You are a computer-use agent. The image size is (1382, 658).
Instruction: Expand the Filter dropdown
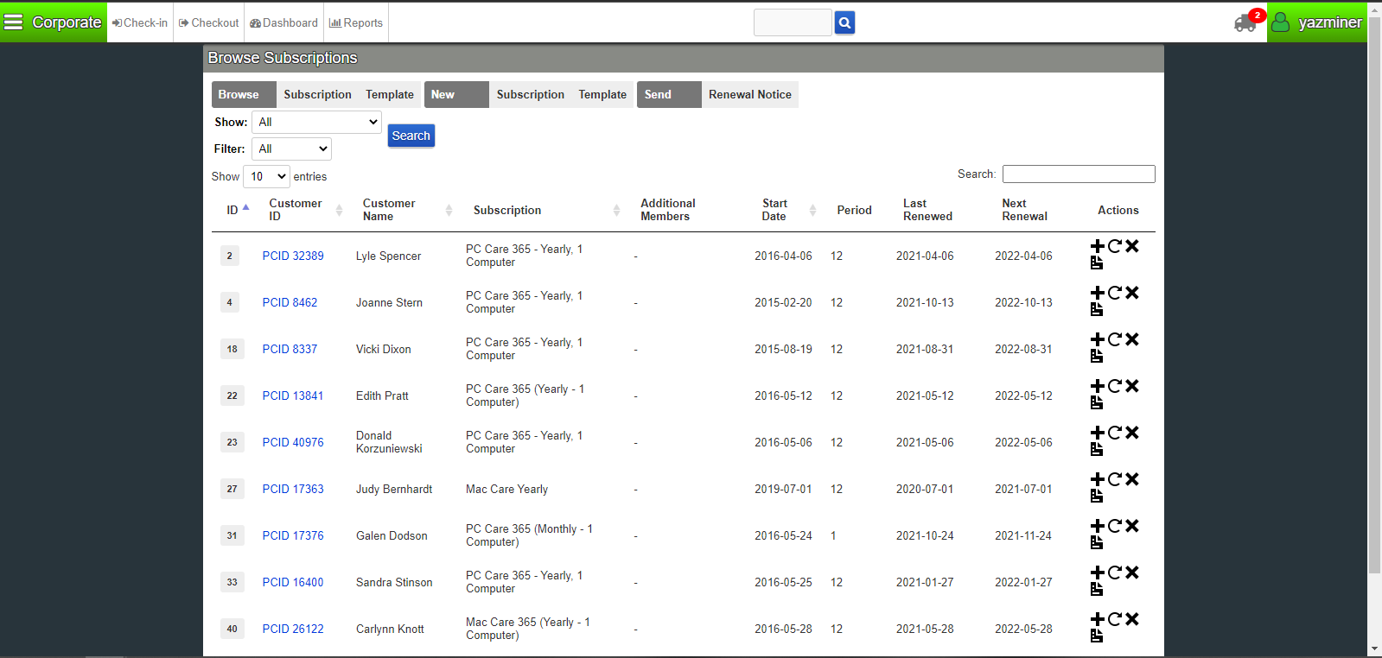(291, 149)
